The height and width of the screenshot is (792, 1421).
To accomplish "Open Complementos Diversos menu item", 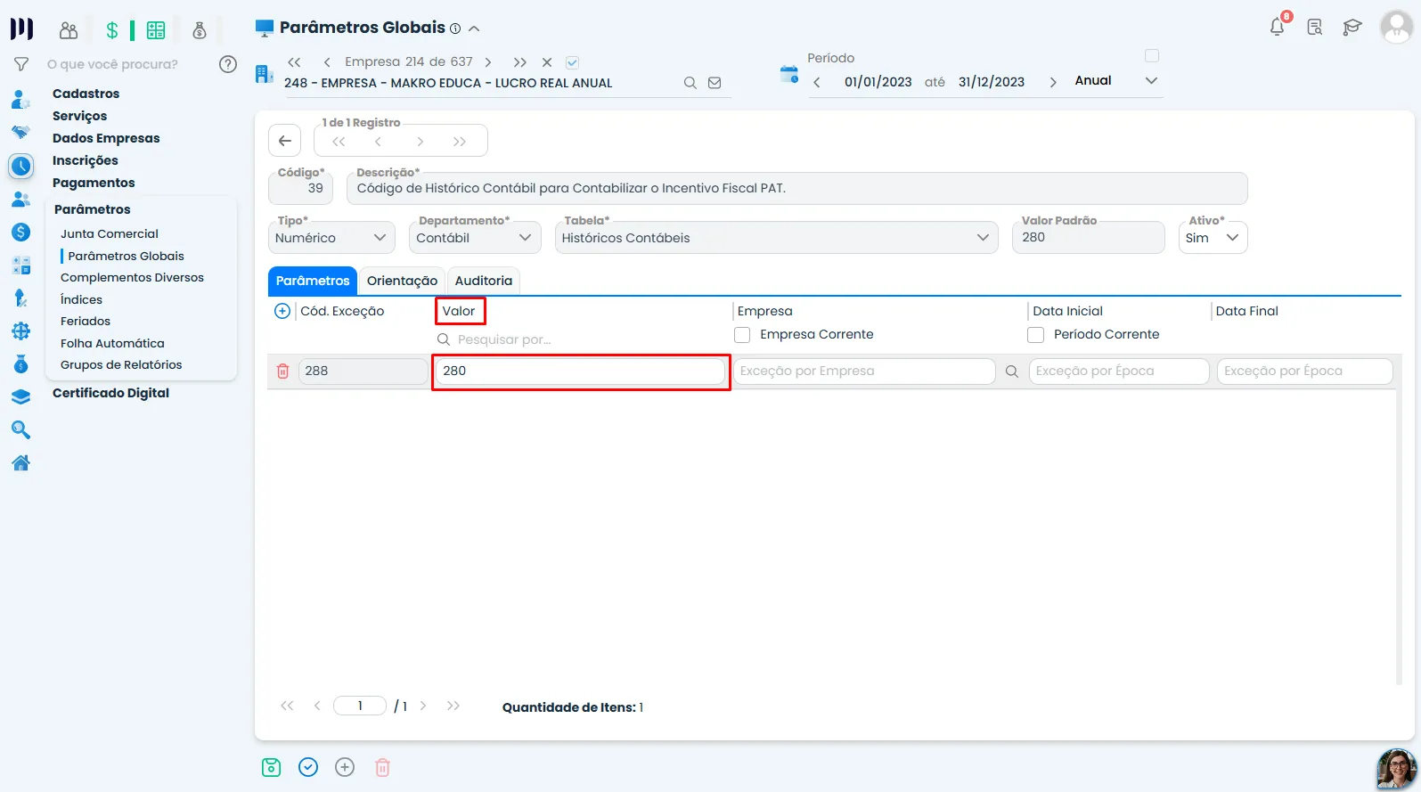I will [132, 277].
